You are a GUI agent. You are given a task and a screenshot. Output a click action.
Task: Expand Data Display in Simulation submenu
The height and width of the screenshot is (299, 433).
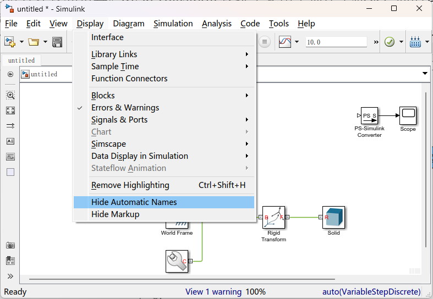click(x=164, y=156)
